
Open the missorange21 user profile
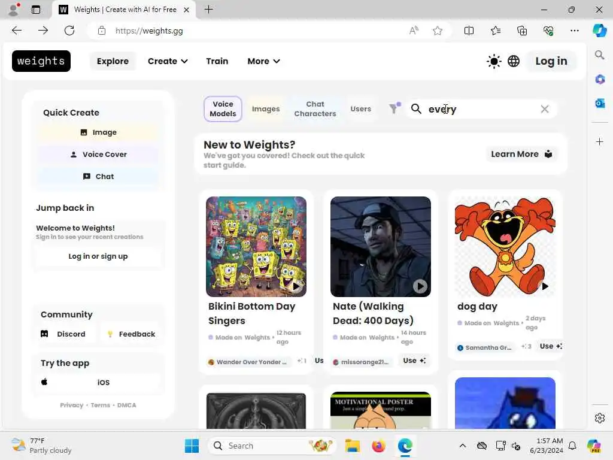pos(361,362)
